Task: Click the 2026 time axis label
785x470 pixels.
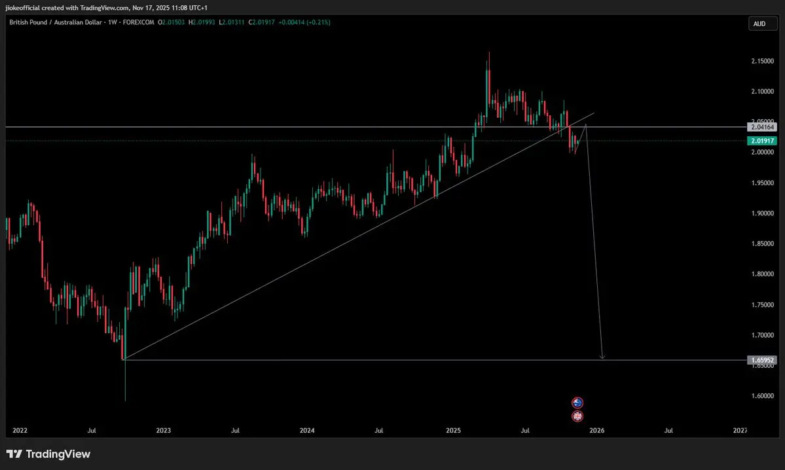Action: tap(596, 431)
